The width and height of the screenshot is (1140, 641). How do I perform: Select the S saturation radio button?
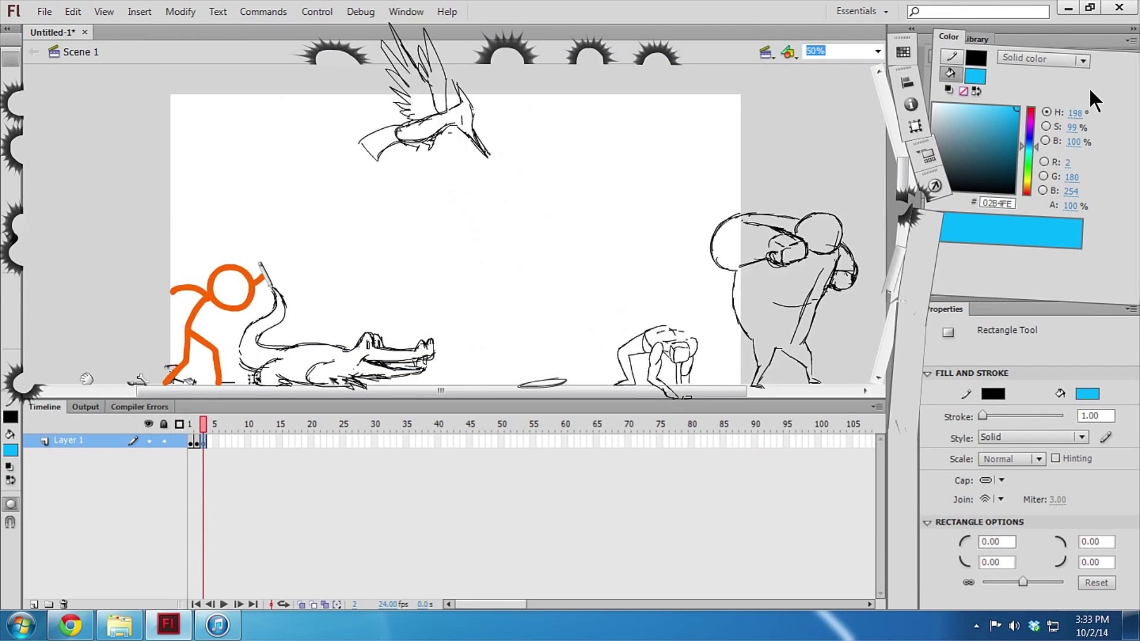point(1046,126)
